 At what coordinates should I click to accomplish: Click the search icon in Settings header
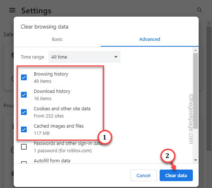pyautogui.click(x=199, y=10)
